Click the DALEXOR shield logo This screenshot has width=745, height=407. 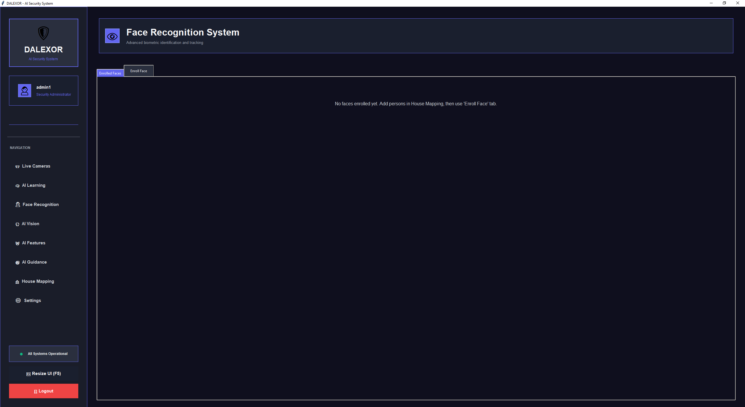coord(43,33)
